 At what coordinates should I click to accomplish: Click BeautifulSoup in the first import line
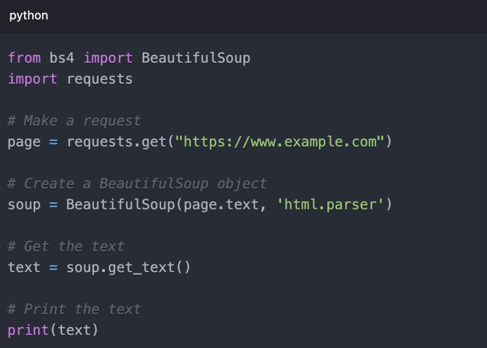[x=196, y=58]
